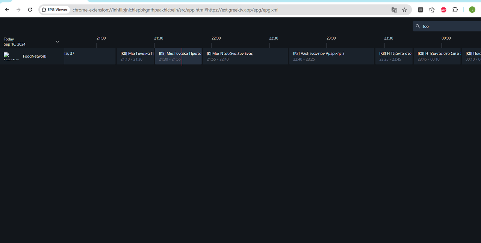
Task: Open the Extensions puzzle menu
Action: (x=455, y=10)
